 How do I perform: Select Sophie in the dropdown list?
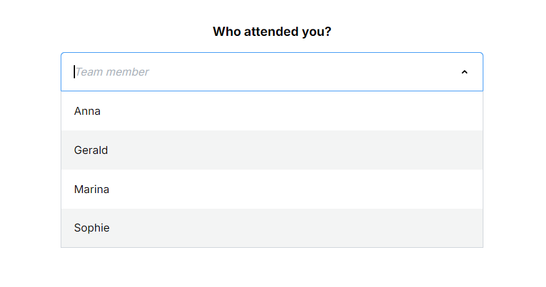tap(91, 228)
